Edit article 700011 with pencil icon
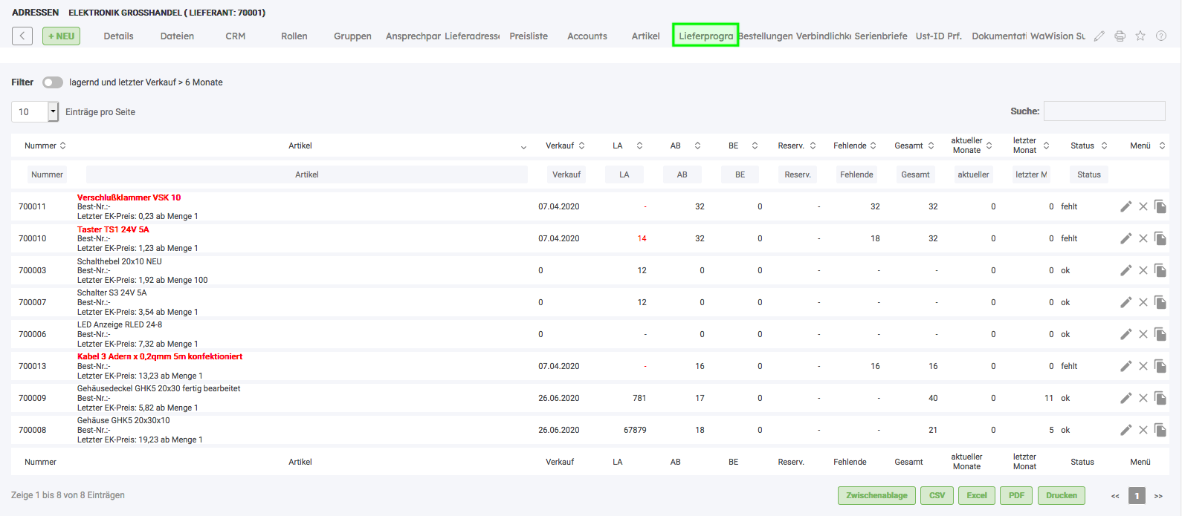This screenshot has height=516, width=1182. click(x=1126, y=206)
